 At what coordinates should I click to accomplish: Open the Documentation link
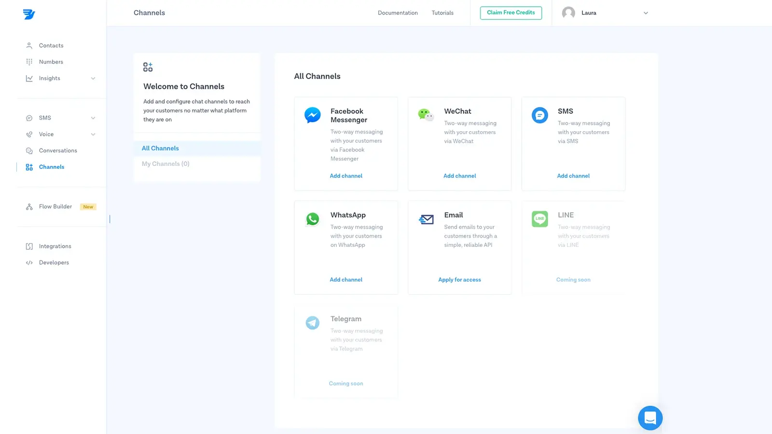coord(398,13)
